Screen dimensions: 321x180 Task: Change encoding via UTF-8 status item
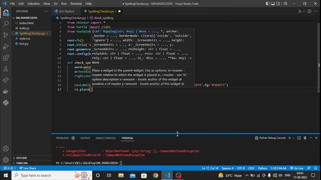241,168
